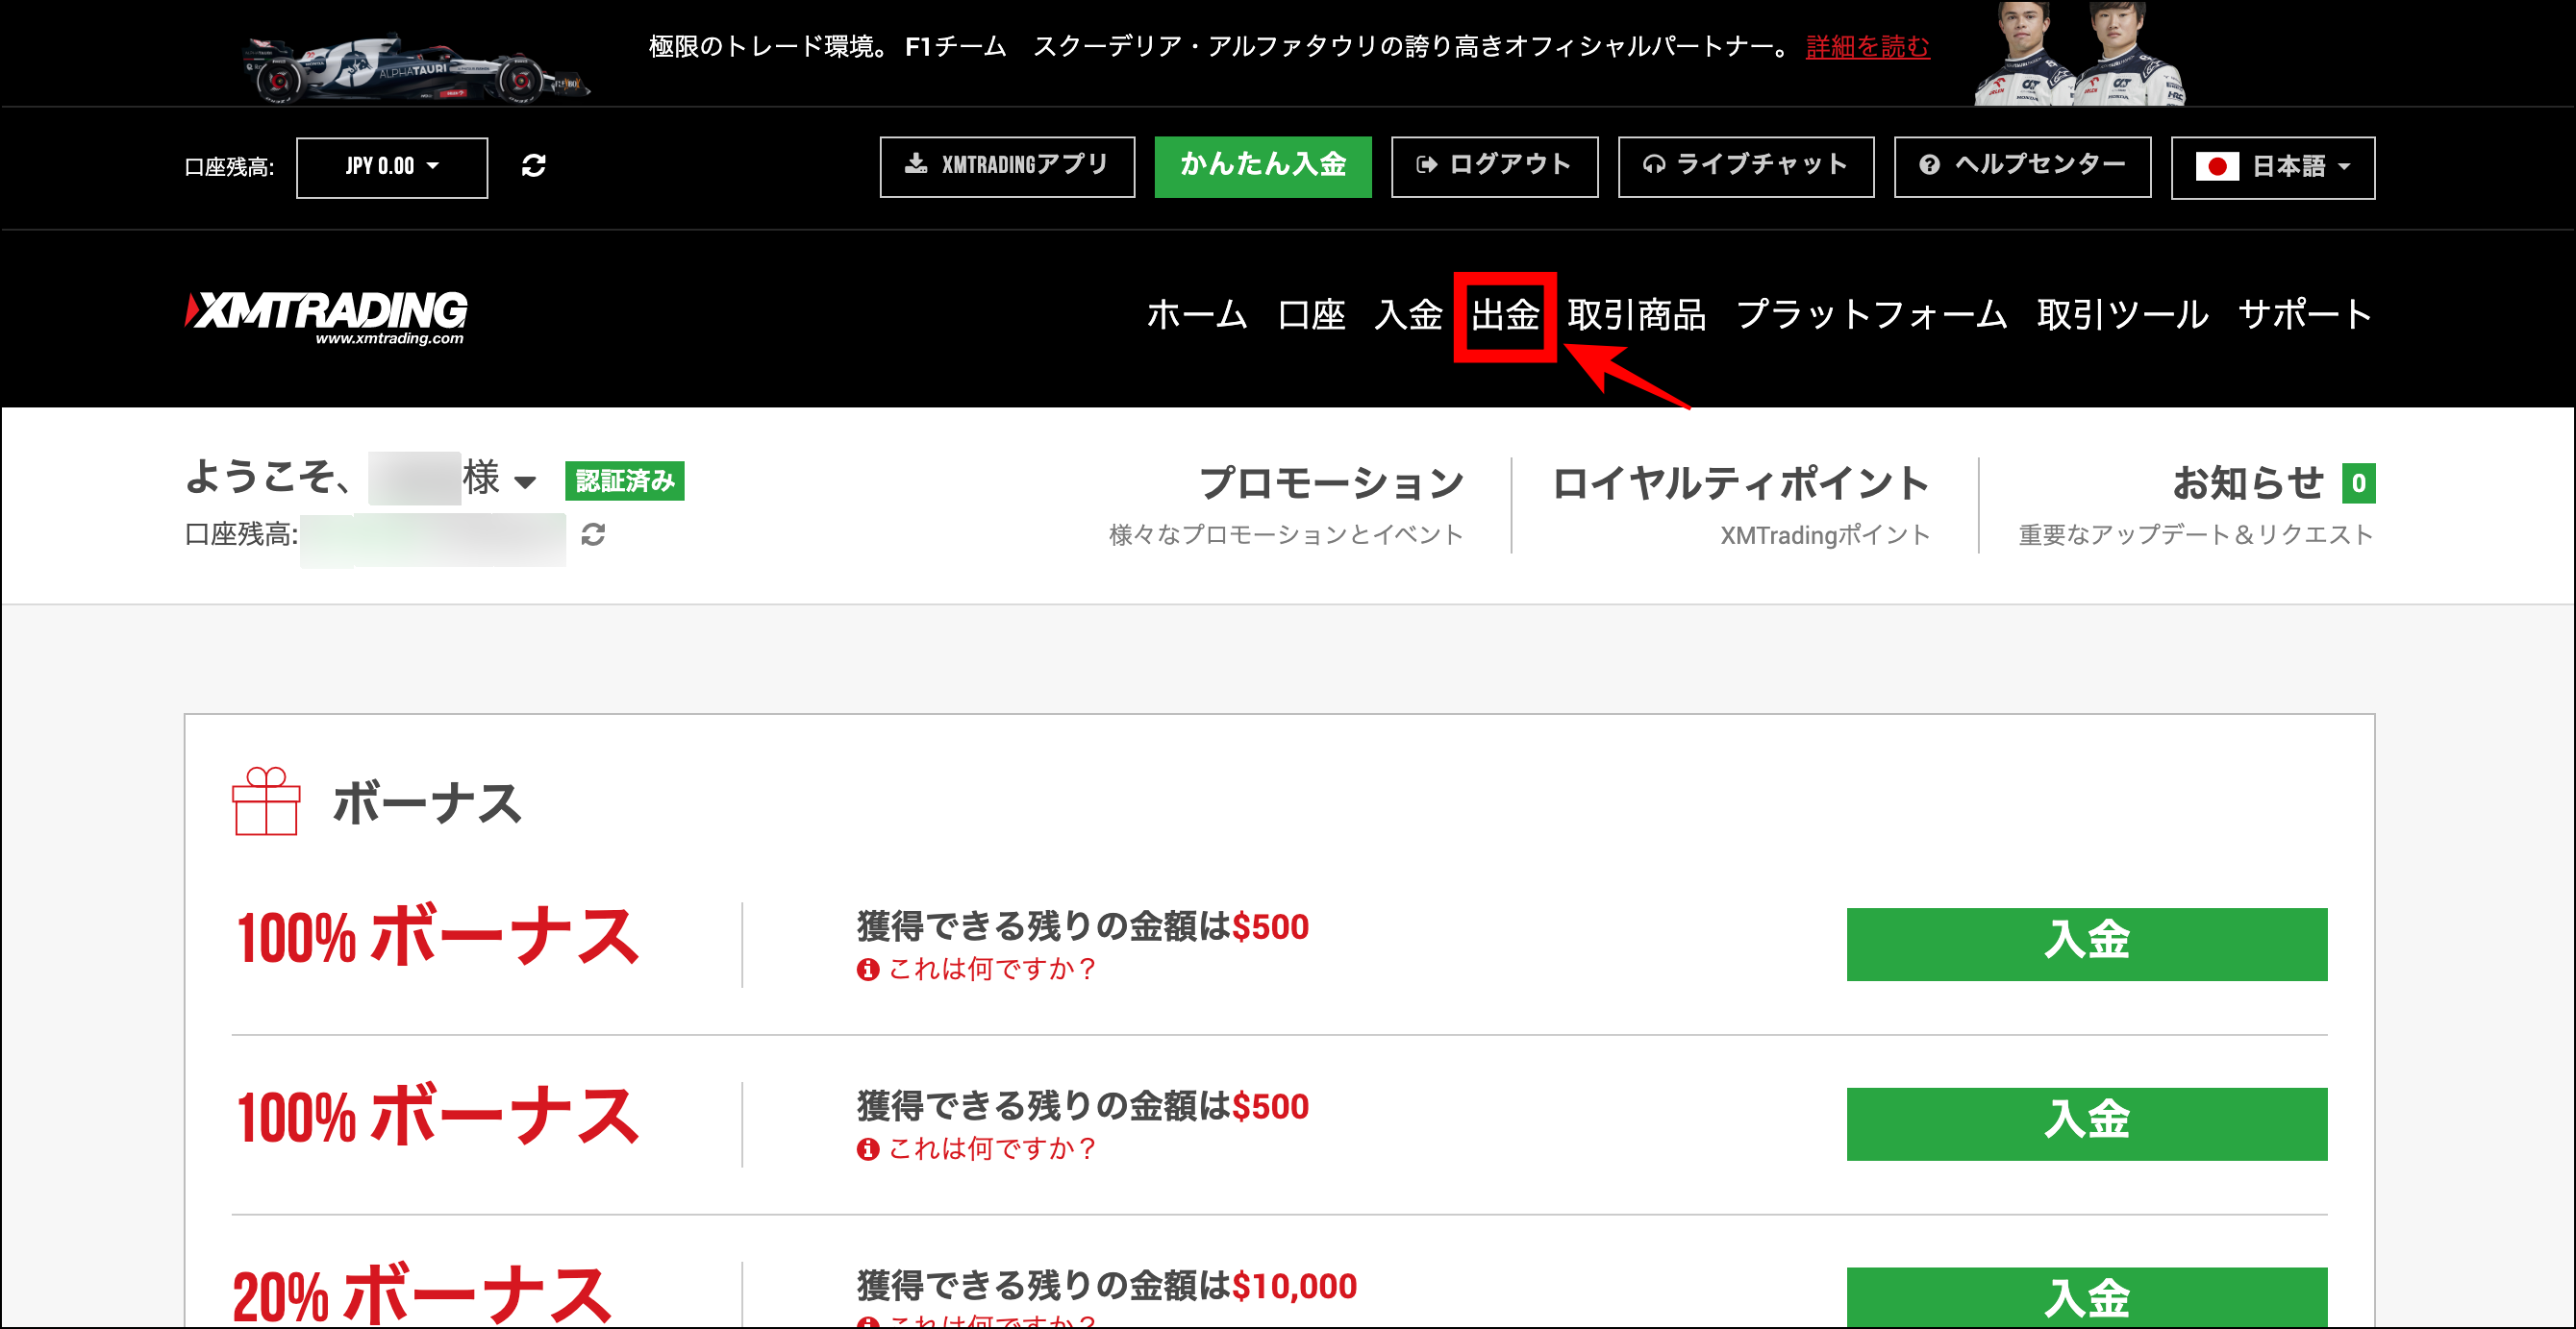
Task: Click the 獲得できる残りの金額は$10,000 text
Action: tap(1107, 1286)
